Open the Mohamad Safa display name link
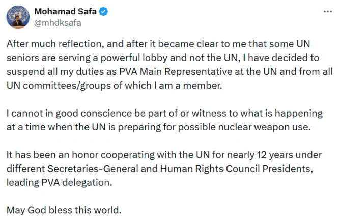 65,11
